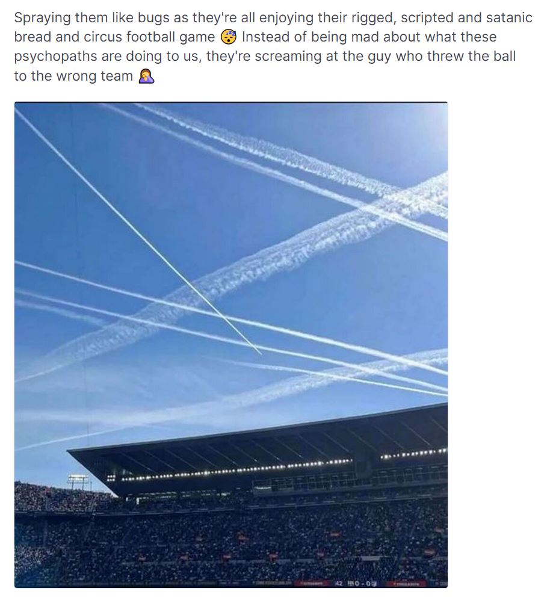Click the red LED advertising board at the bottom right
The image size is (544, 606).
[x=406, y=584]
